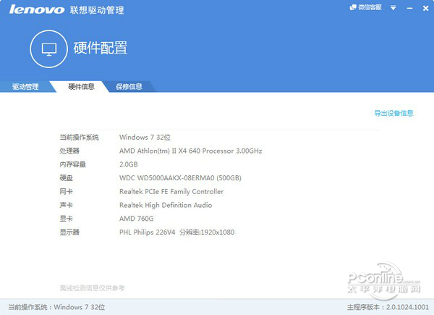The width and height of the screenshot is (434, 315).
Task: Click the 处理器 label
Action: pyautogui.click(x=69, y=151)
